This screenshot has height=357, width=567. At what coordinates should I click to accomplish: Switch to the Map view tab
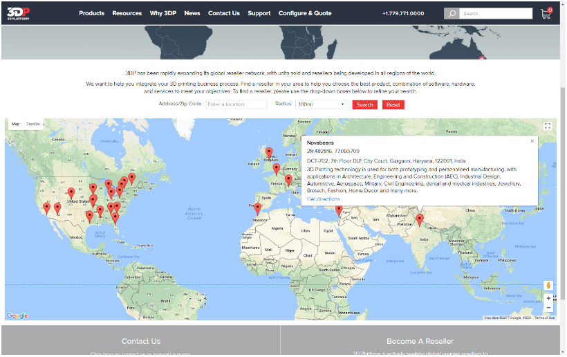click(15, 124)
